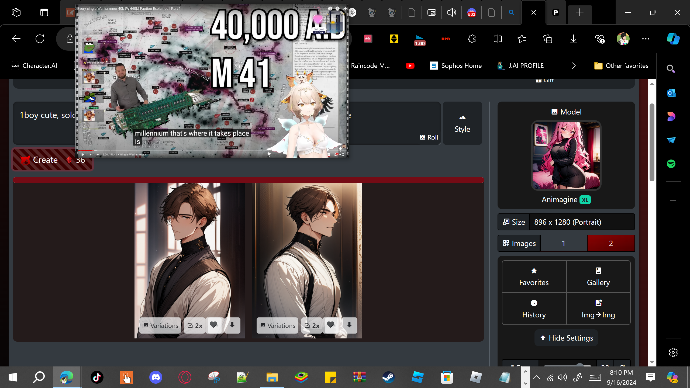This screenshot has height=388, width=690.
Task: Show hidden system tray icons
Action: (x=536, y=377)
